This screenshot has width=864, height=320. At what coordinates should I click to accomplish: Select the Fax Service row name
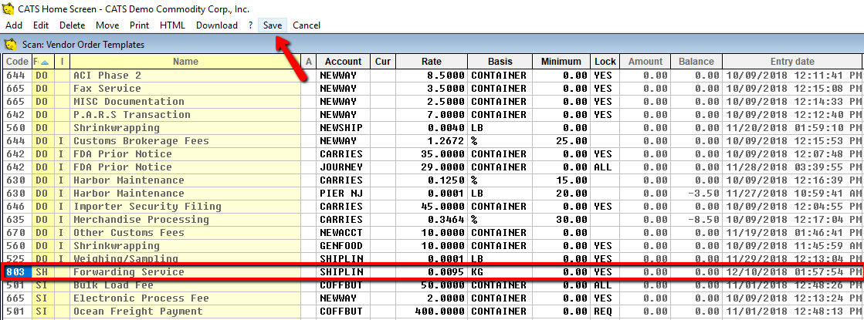107,89
